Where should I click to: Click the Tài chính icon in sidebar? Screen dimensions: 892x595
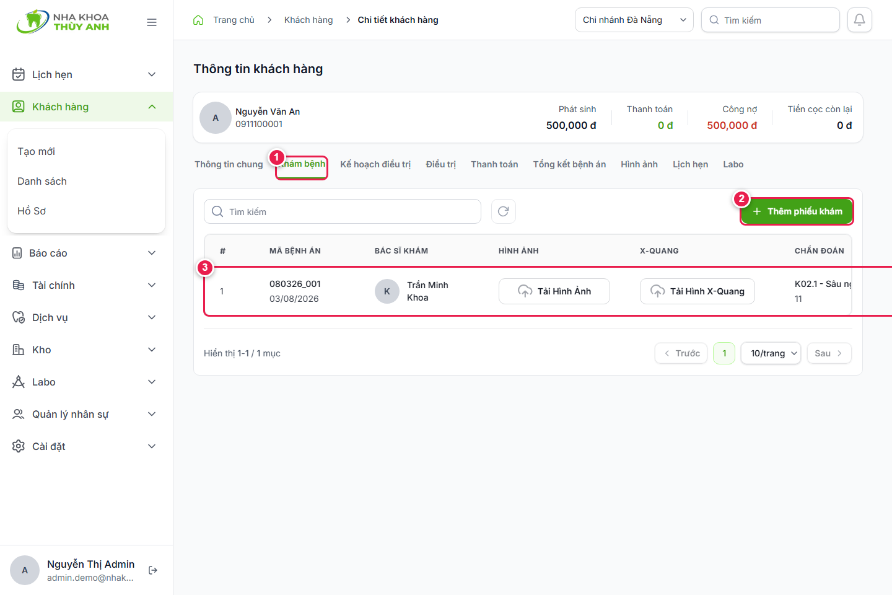(x=19, y=285)
